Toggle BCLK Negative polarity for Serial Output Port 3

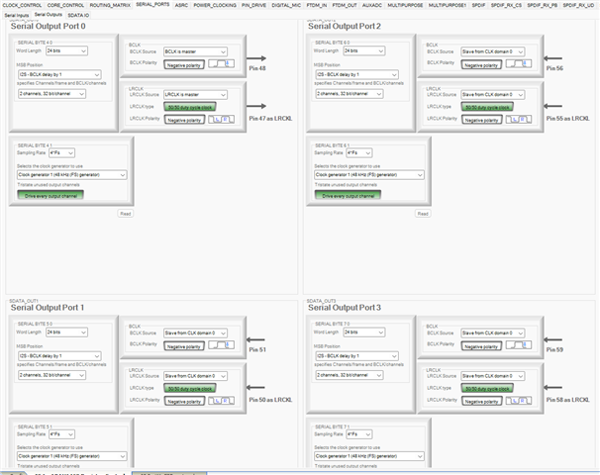(481, 346)
